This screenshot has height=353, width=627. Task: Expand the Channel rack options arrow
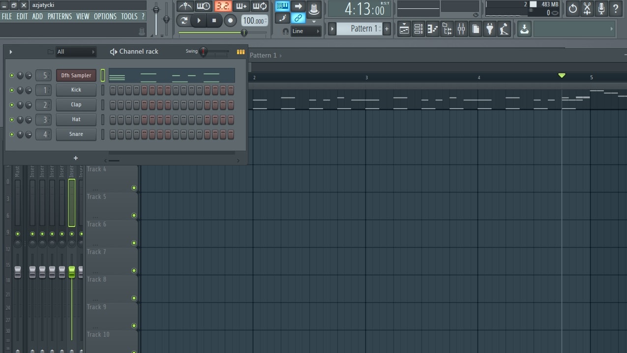(11, 52)
